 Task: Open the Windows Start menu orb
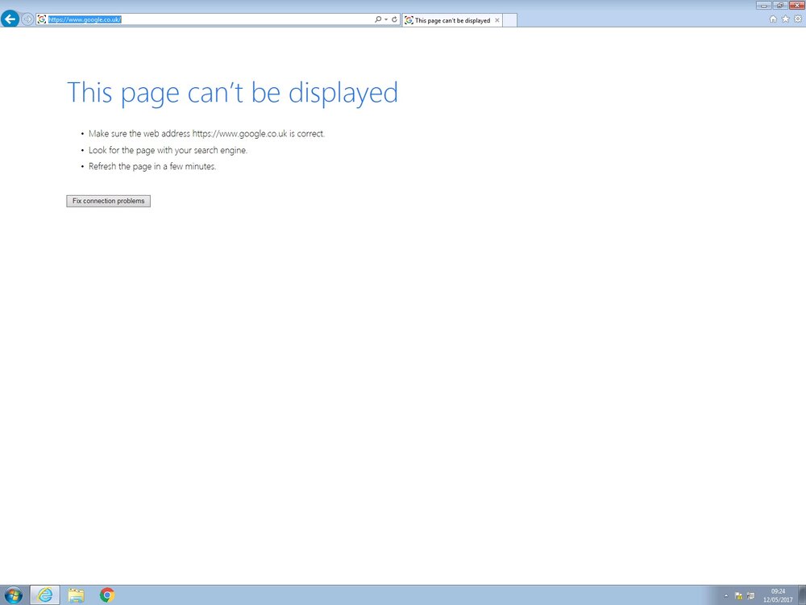click(14, 595)
